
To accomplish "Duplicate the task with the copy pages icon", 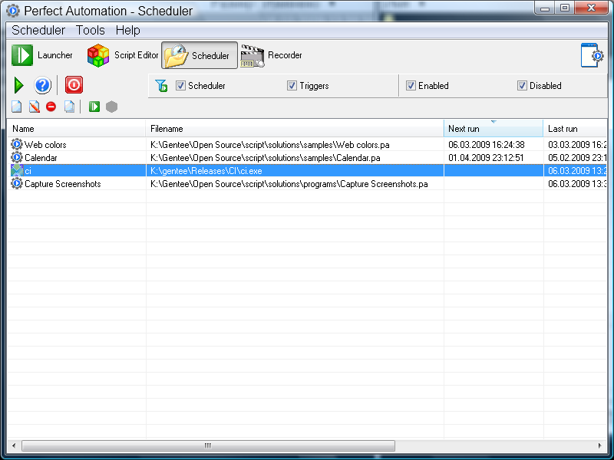I will [69, 107].
